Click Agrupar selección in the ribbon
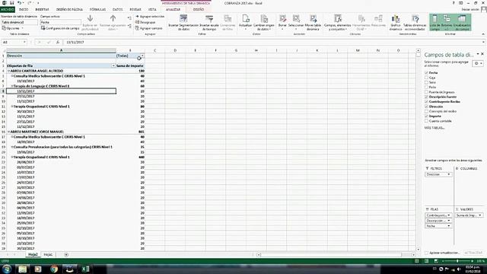 (150, 17)
